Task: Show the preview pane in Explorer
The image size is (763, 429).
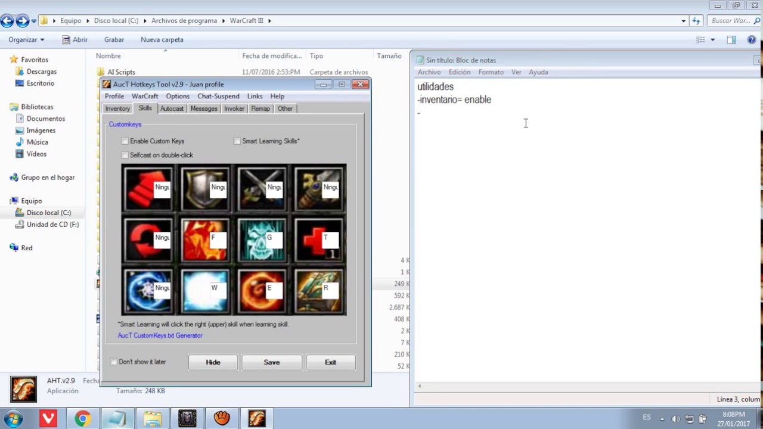Action: pos(731,40)
